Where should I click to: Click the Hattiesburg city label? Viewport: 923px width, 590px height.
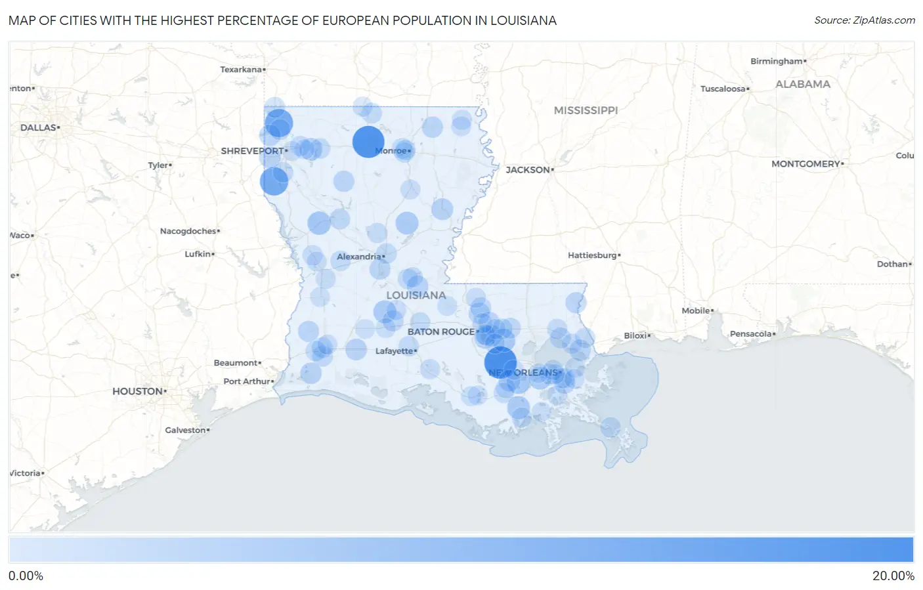(592, 255)
